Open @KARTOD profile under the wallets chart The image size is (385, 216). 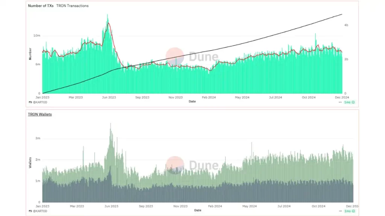pyautogui.click(x=40, y=211)
